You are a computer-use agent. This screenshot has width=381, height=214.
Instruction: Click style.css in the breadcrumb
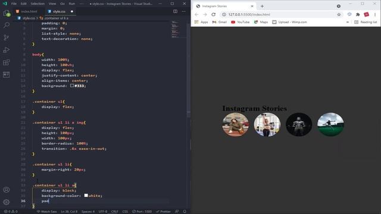[29, 18]
